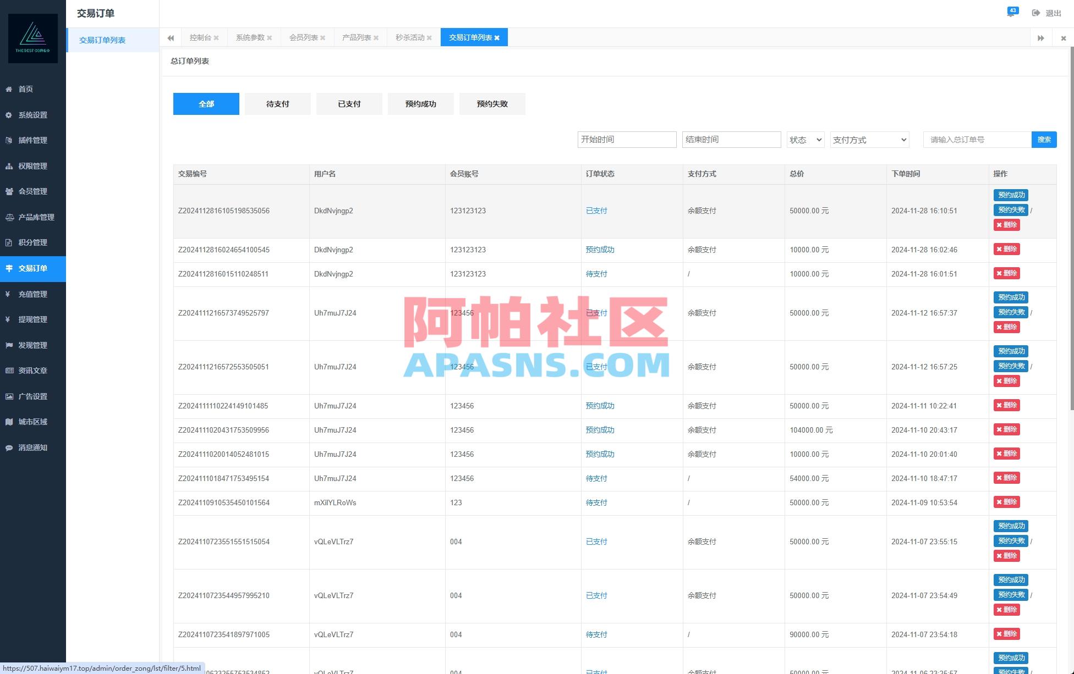Open the 支付方式 payment method dropdown

point(868,139)
